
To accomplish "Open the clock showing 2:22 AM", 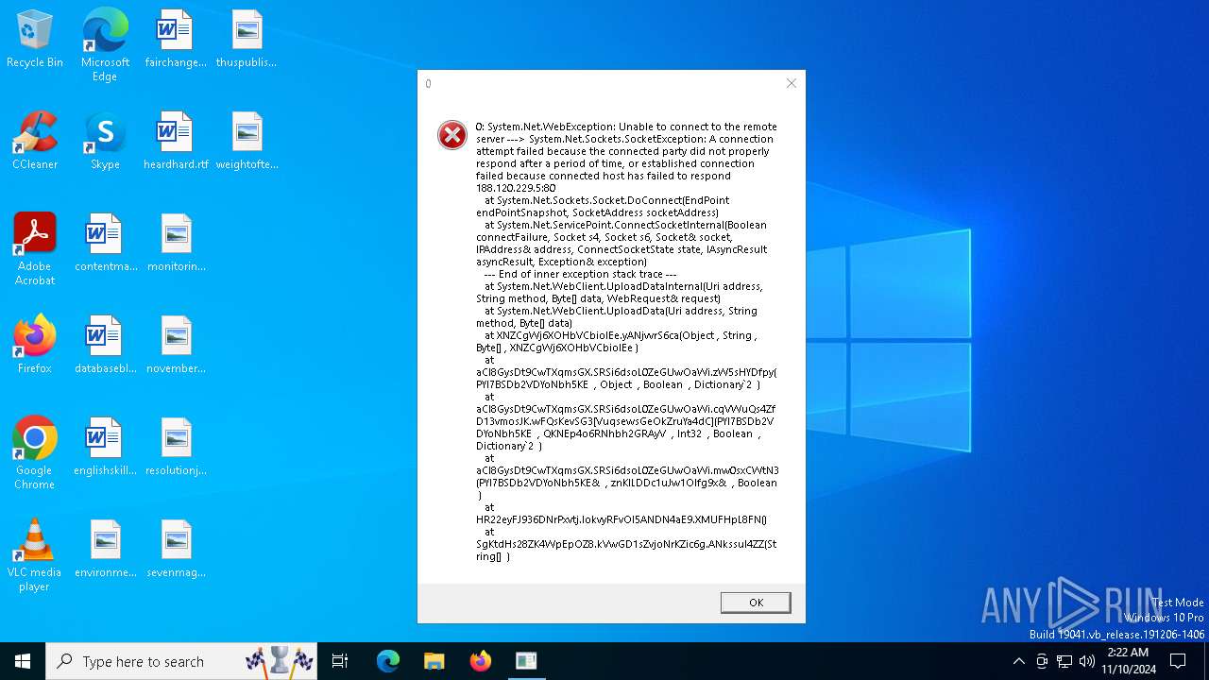I will tap(1128, 661).
